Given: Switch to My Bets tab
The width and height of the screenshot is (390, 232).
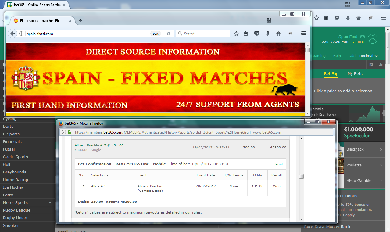Looking at the screenshot, I should coord(355,73).
